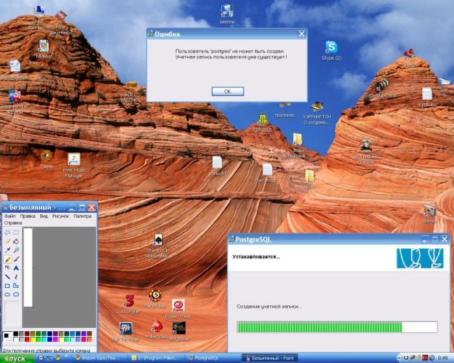Image resolution: width=454 pixels, height=363 pixels.
Task: Select the Ellipse tool in Paint
Action: click(7, 294)
